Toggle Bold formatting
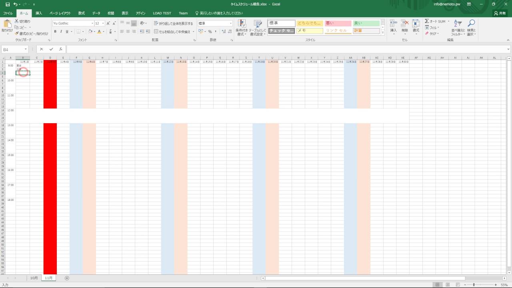This screenshot has height=288, width=512. click(x=56, y=31)
